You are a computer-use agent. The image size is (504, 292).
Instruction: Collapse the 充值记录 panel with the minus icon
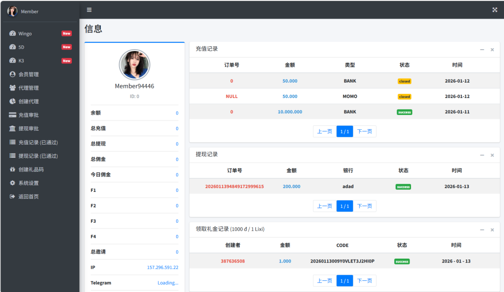pyautogui.click(x=482, y=50)
